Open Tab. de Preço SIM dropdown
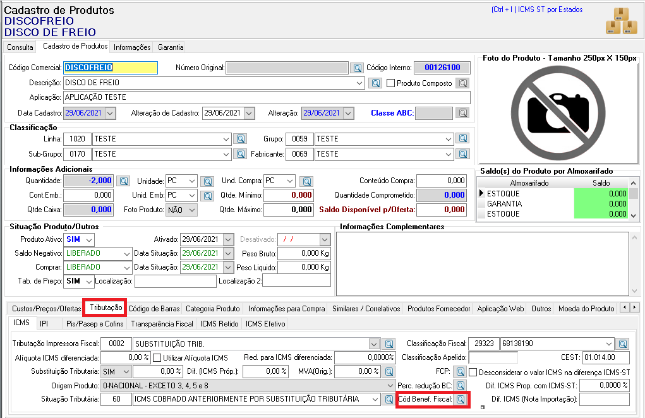 point(89,282)
